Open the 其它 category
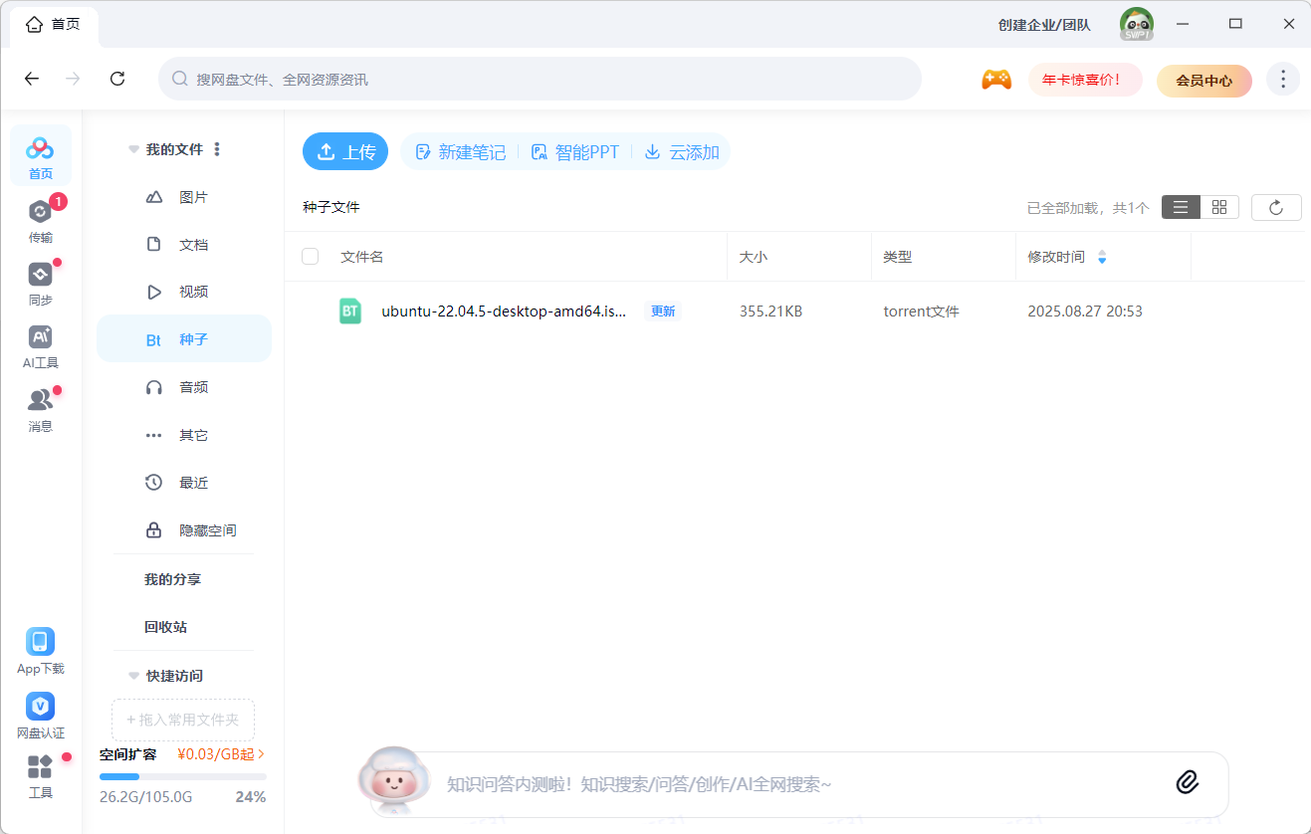This screenshot has height=834, width=1311. 184,435
